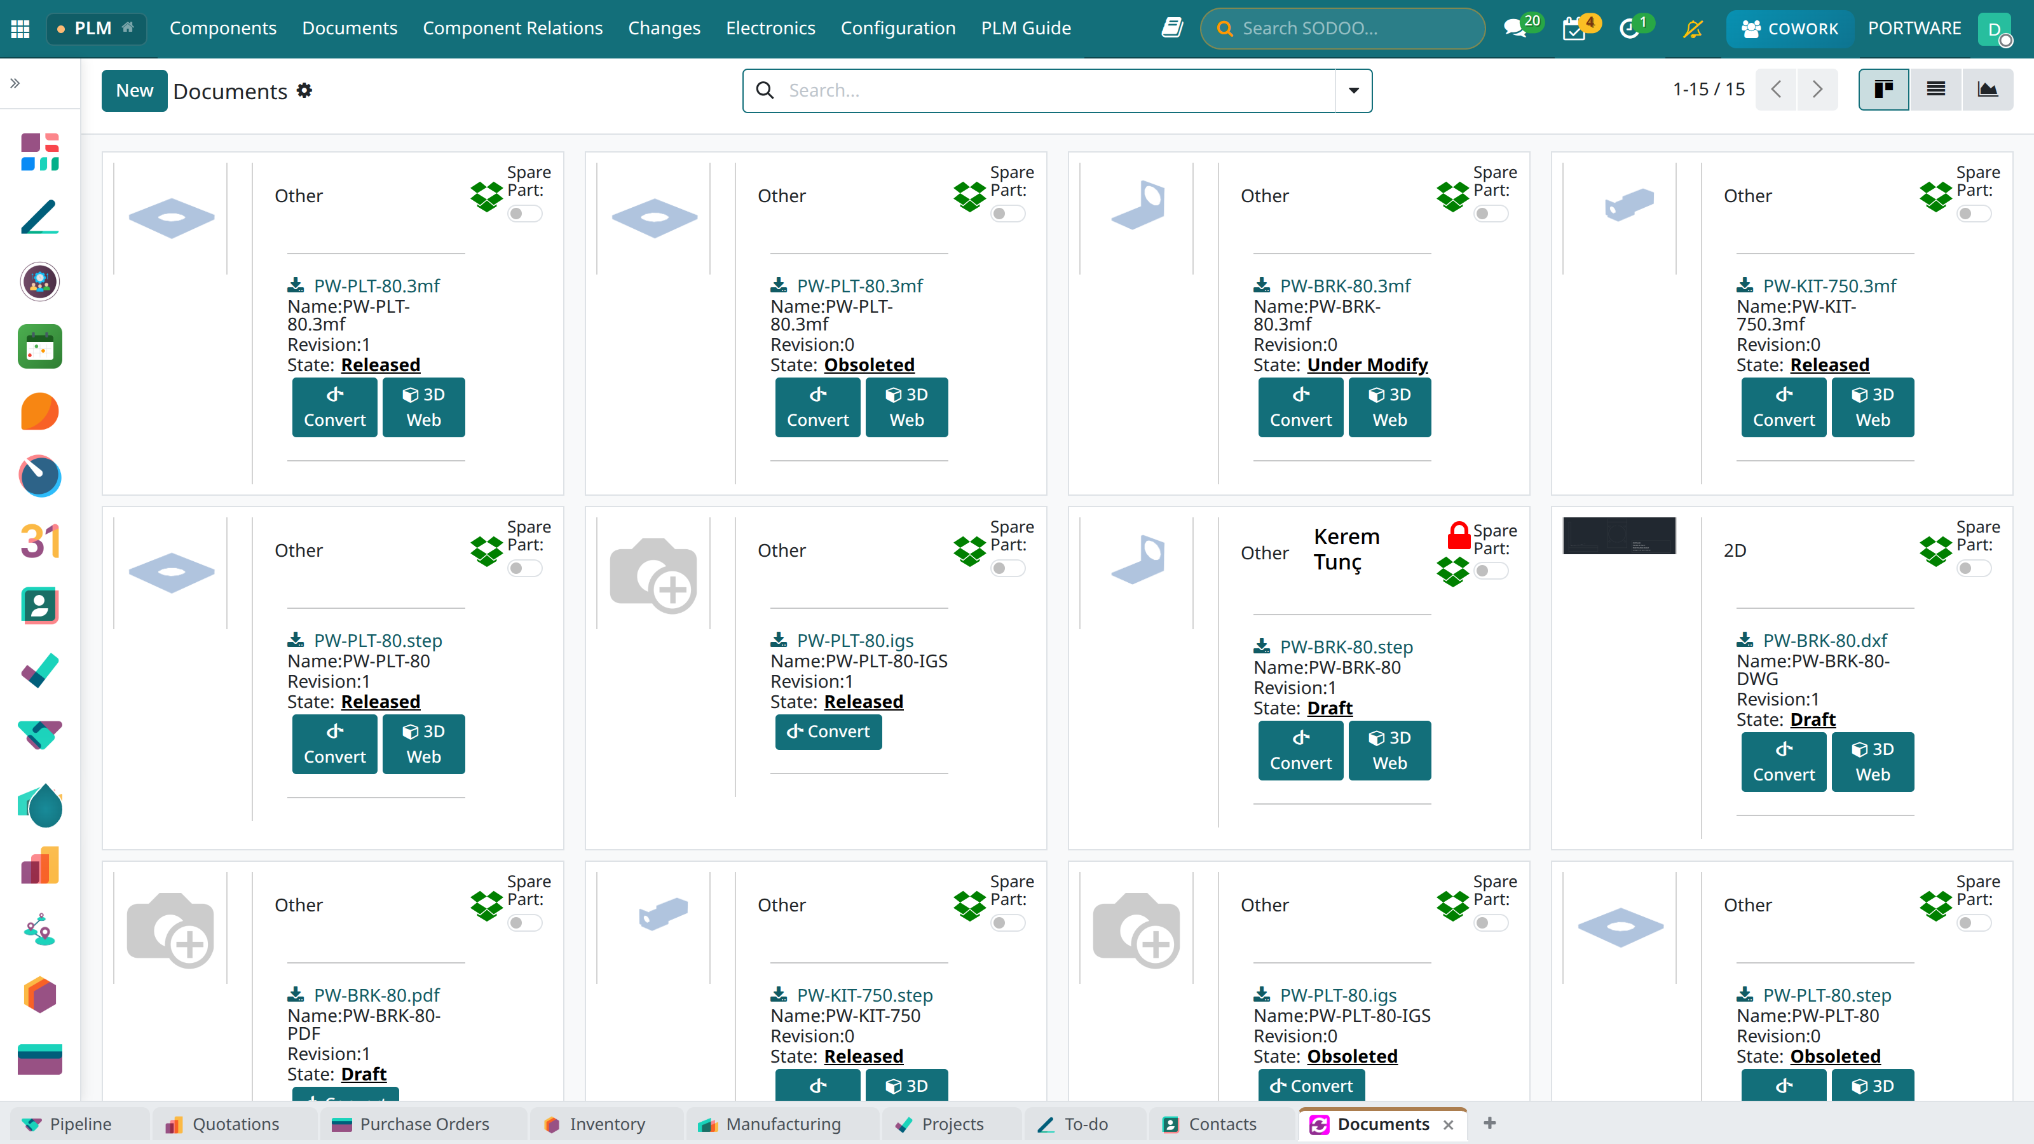Switch to the Pipeline bottom tab
The height and width of the screenshot is (1144, 2034).
point(81,1124)
